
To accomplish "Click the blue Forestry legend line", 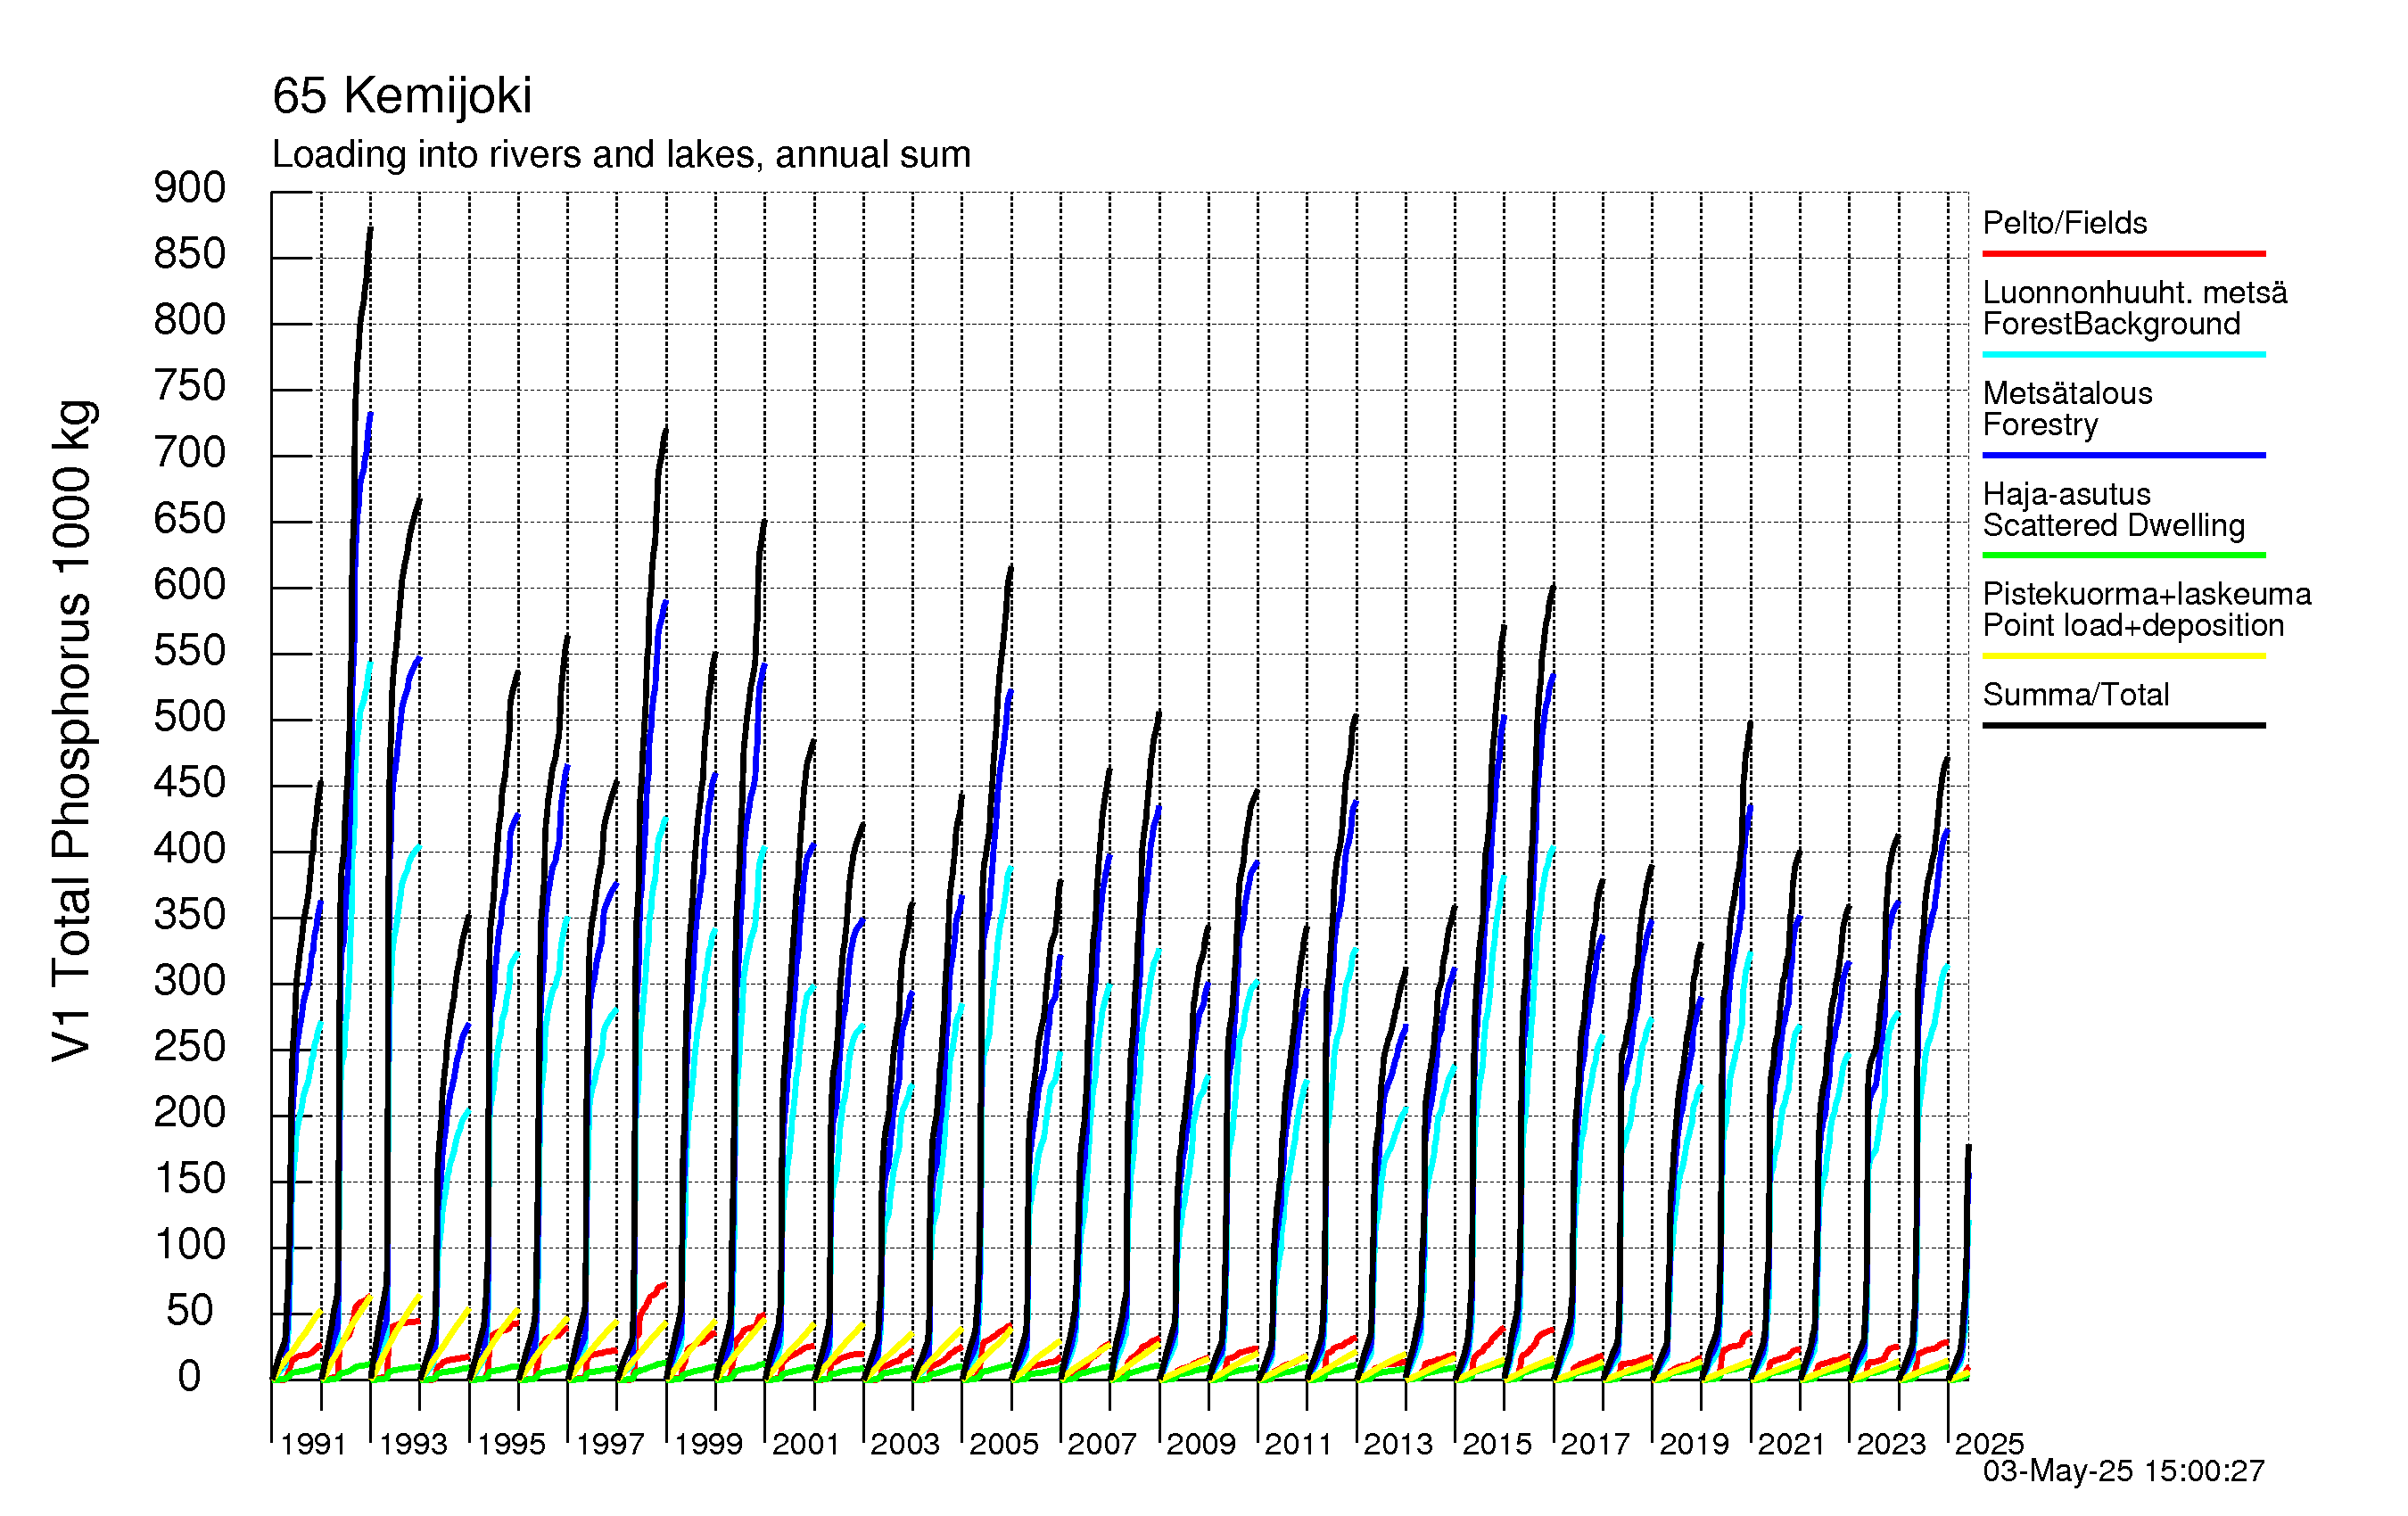I will [x=2123, y=455].
